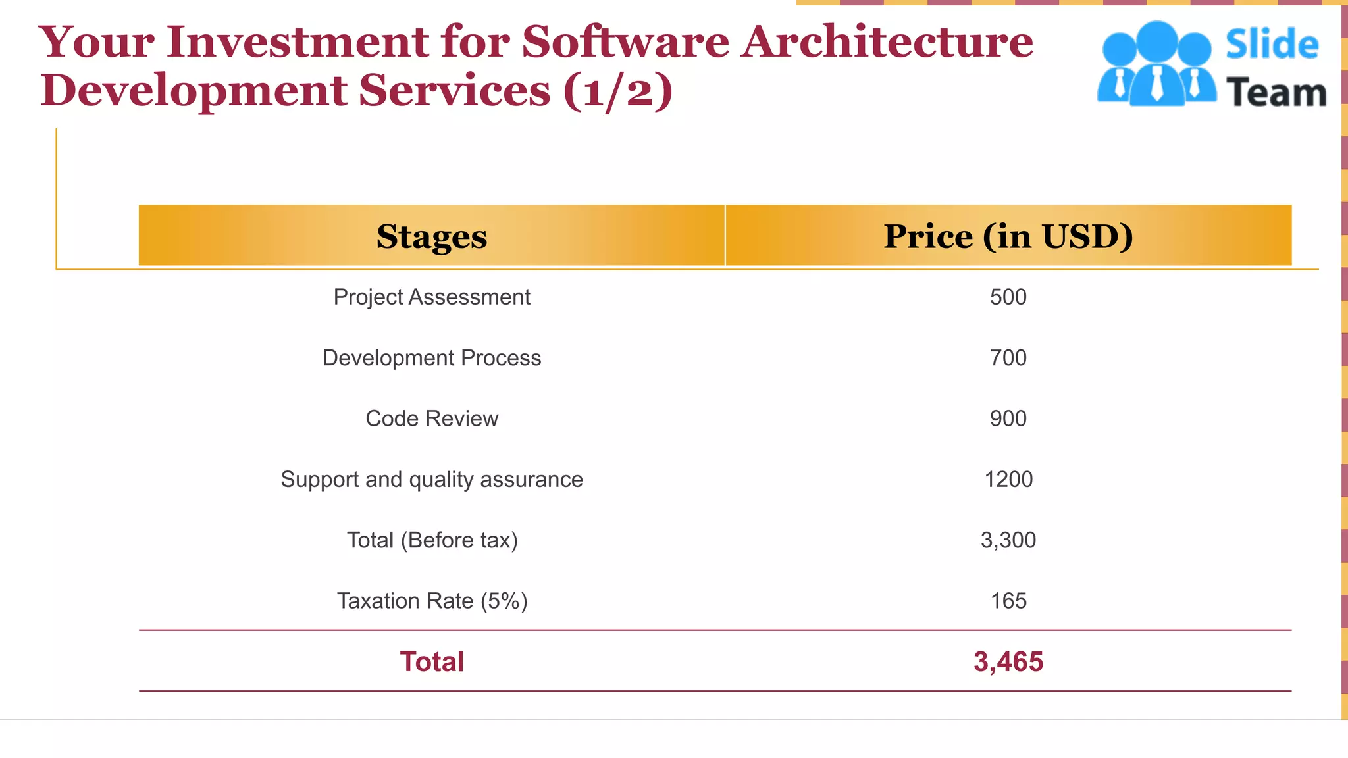
Task: Click the Taxation Rate (5%) label
Action: click(x=432, y=601)
